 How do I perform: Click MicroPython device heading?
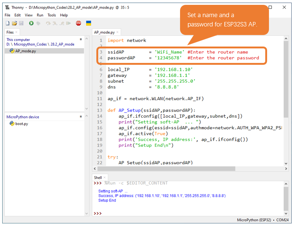click(x=23, y=117)
